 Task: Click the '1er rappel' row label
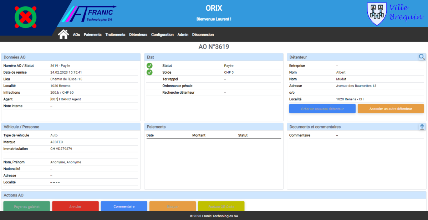tap(170, 79)
